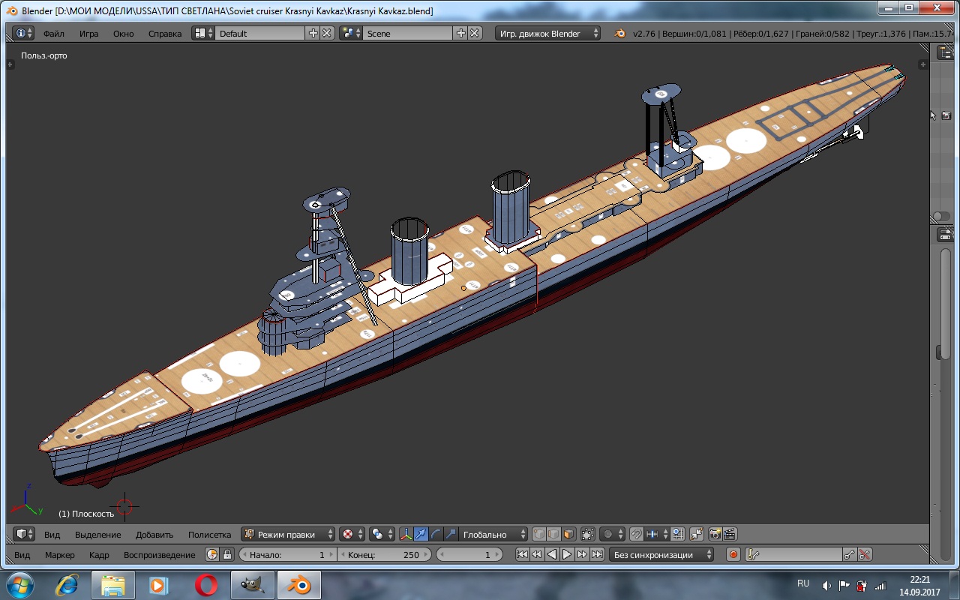
Task: Expand the Без синхронизации sync dropdown
Action: click(x=662, y=555)
